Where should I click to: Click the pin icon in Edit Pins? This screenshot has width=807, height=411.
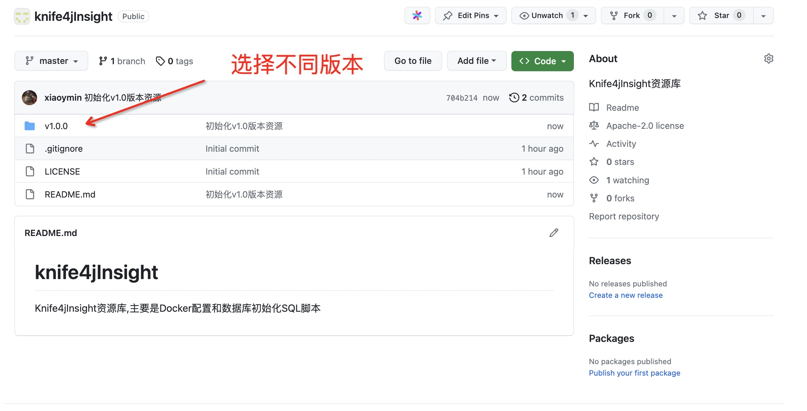(x=448, y=16)
